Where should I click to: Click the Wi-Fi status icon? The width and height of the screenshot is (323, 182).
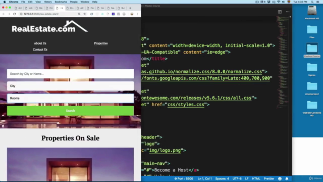(x=279, y=2)
